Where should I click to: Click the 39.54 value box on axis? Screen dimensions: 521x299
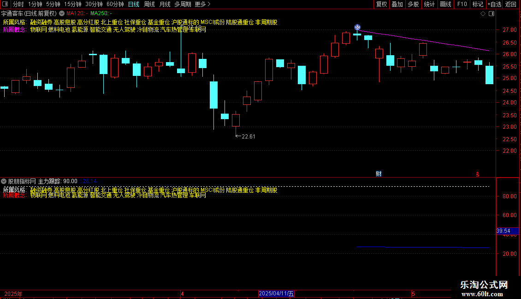coord(507,231)
